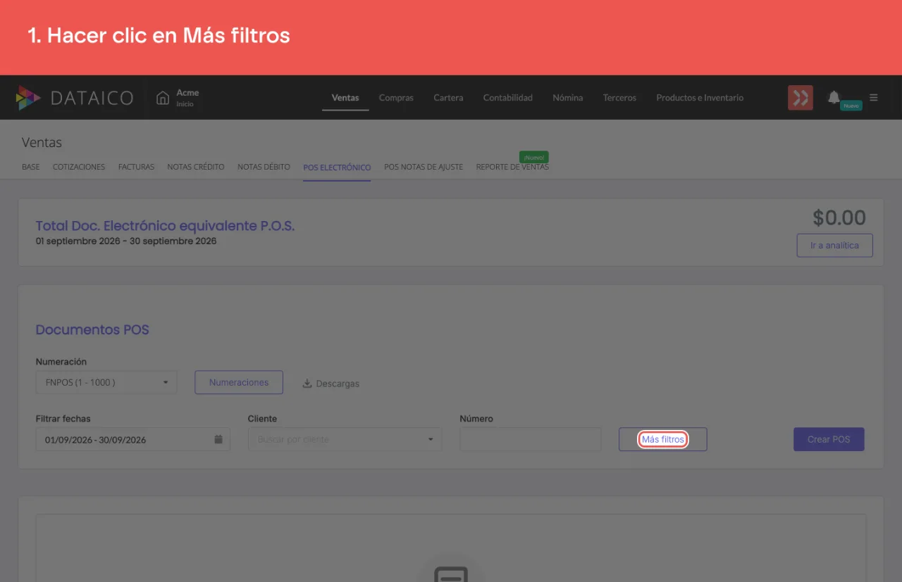Open REPORTE DE VENTAS tab
Image resolution: width=902 pixels, height=582 pixels.
(512, 167)
